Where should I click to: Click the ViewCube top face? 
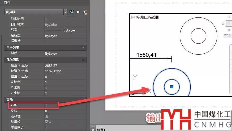(229, 24)
